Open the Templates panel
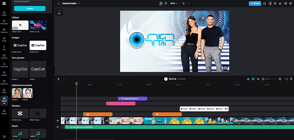This screenshot has width=294, height=140. point(4,22)
